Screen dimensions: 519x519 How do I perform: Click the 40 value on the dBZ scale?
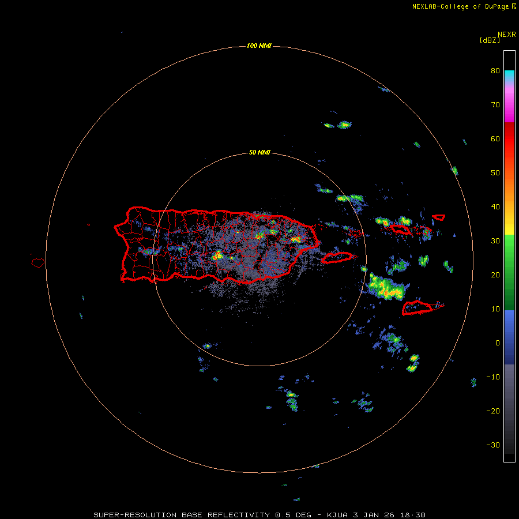pos(495,207)
